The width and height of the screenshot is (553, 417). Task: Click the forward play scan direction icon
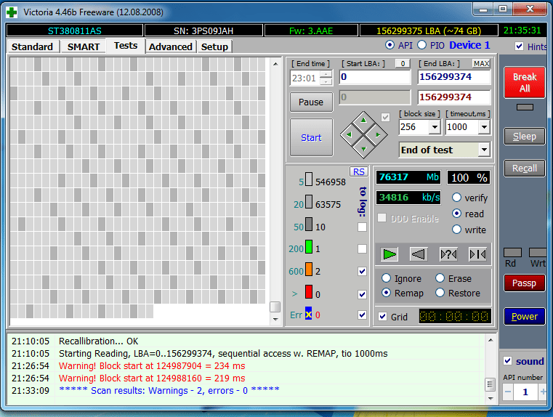point(390,254)
